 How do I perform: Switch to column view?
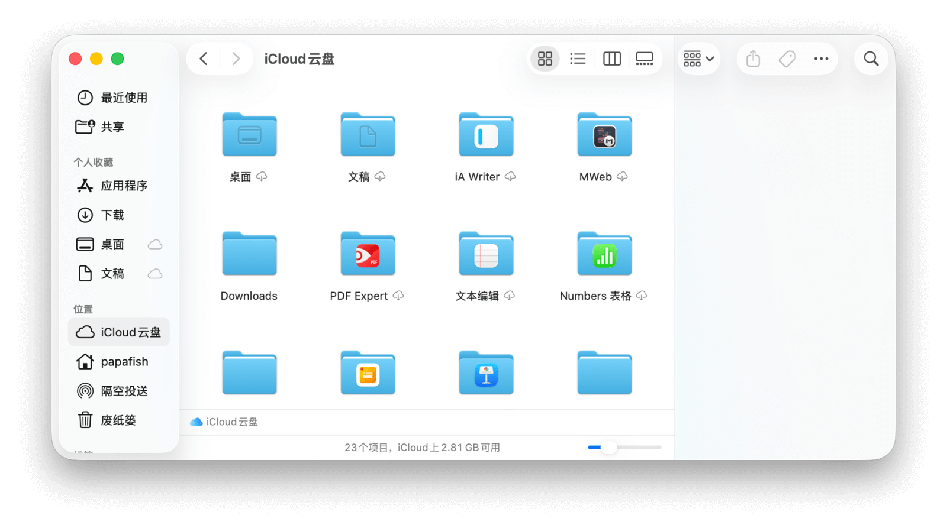tap(611, 59)
